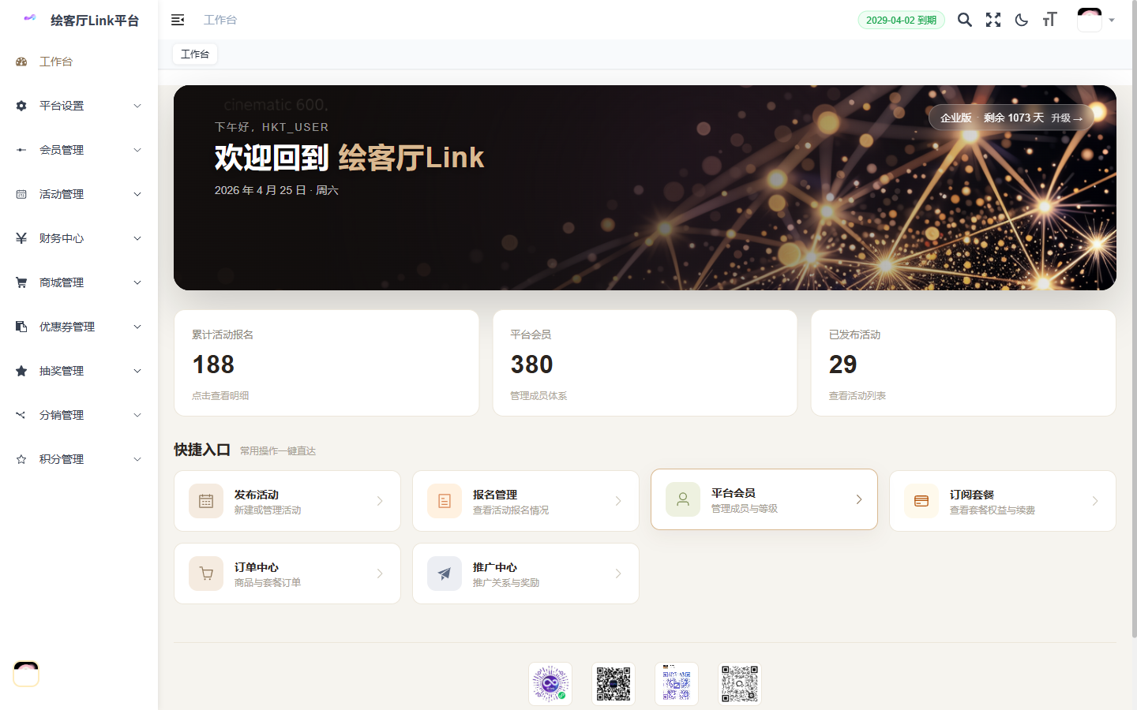
Task: Open the 累计活动报名 statistics card
Action: (x=326, y=363)
